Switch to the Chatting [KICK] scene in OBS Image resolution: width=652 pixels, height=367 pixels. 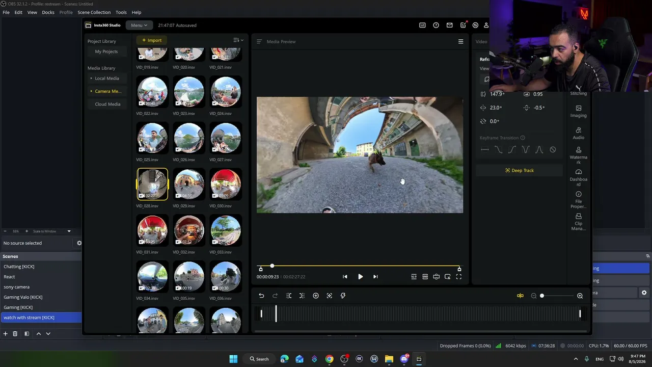(41, 267)
